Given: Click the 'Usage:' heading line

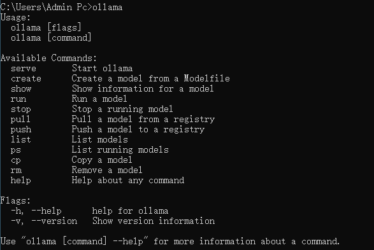Looking at the screenshot, I should [15, 17].
